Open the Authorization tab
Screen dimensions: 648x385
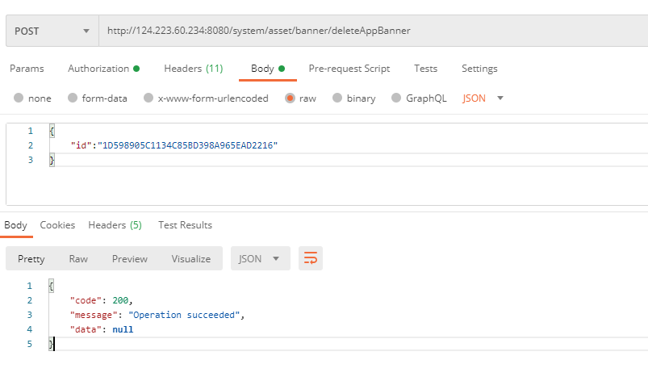click(102, 69)
